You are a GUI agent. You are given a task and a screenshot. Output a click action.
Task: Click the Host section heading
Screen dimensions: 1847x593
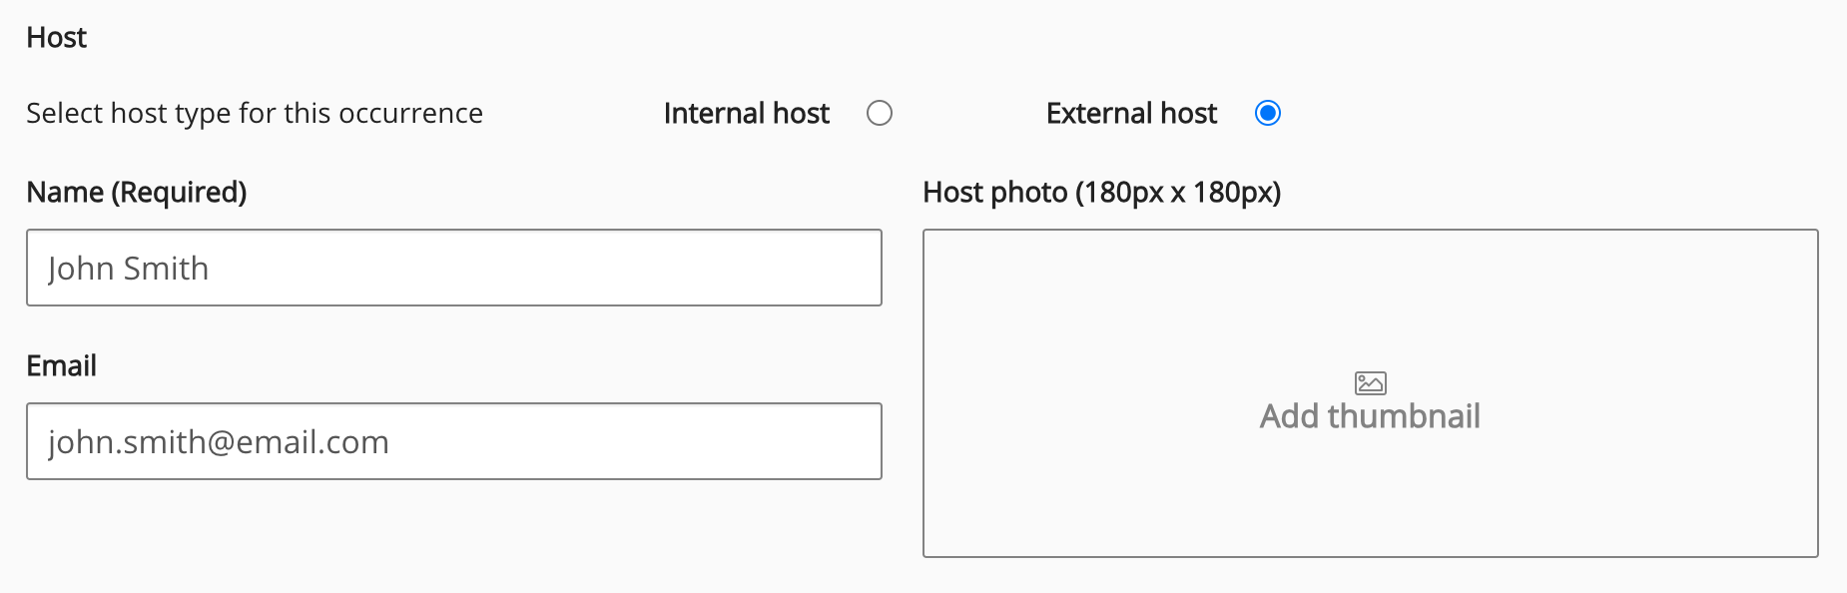coord(56,38)
